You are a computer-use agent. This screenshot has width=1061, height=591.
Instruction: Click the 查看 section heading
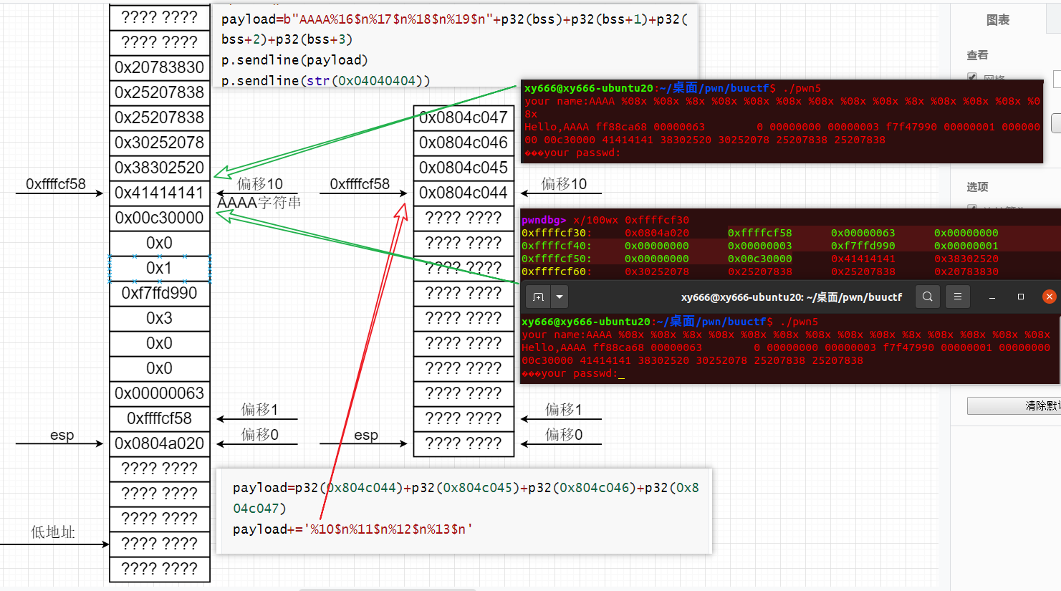977,55
